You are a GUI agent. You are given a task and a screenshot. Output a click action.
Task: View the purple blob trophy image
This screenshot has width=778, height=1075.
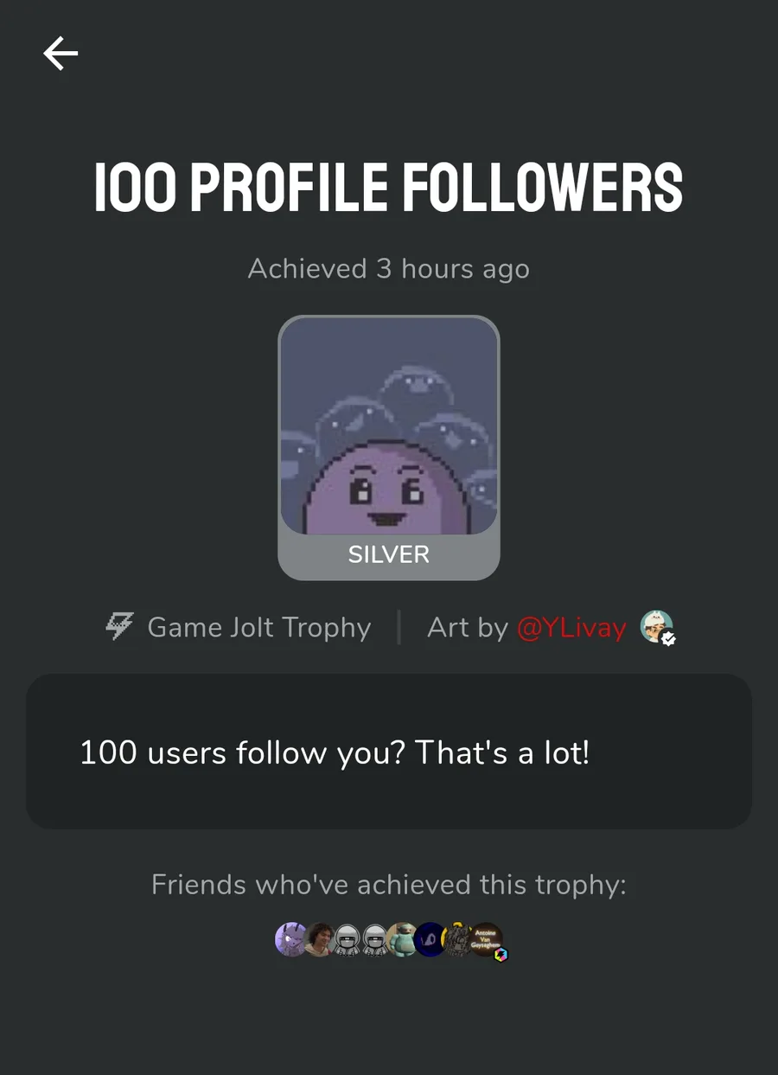point(389,426)
